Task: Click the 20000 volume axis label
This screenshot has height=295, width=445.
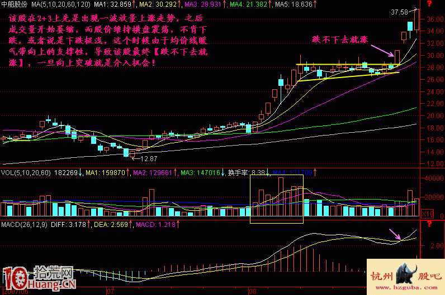Action: tap(434, 197)
